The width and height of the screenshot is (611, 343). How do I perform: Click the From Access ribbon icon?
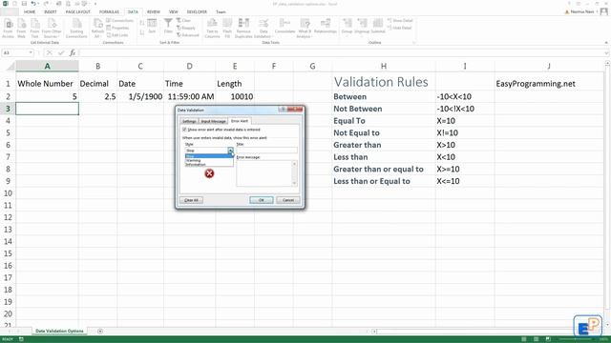[x=8, y=28]
